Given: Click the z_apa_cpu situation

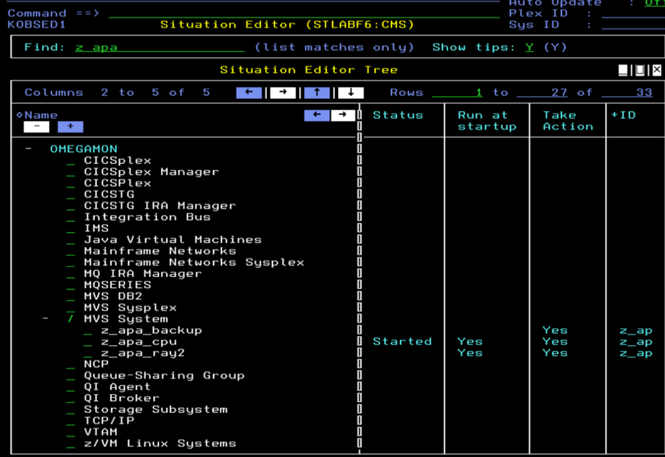Looking at the screenshot, I should coord(139,342).
